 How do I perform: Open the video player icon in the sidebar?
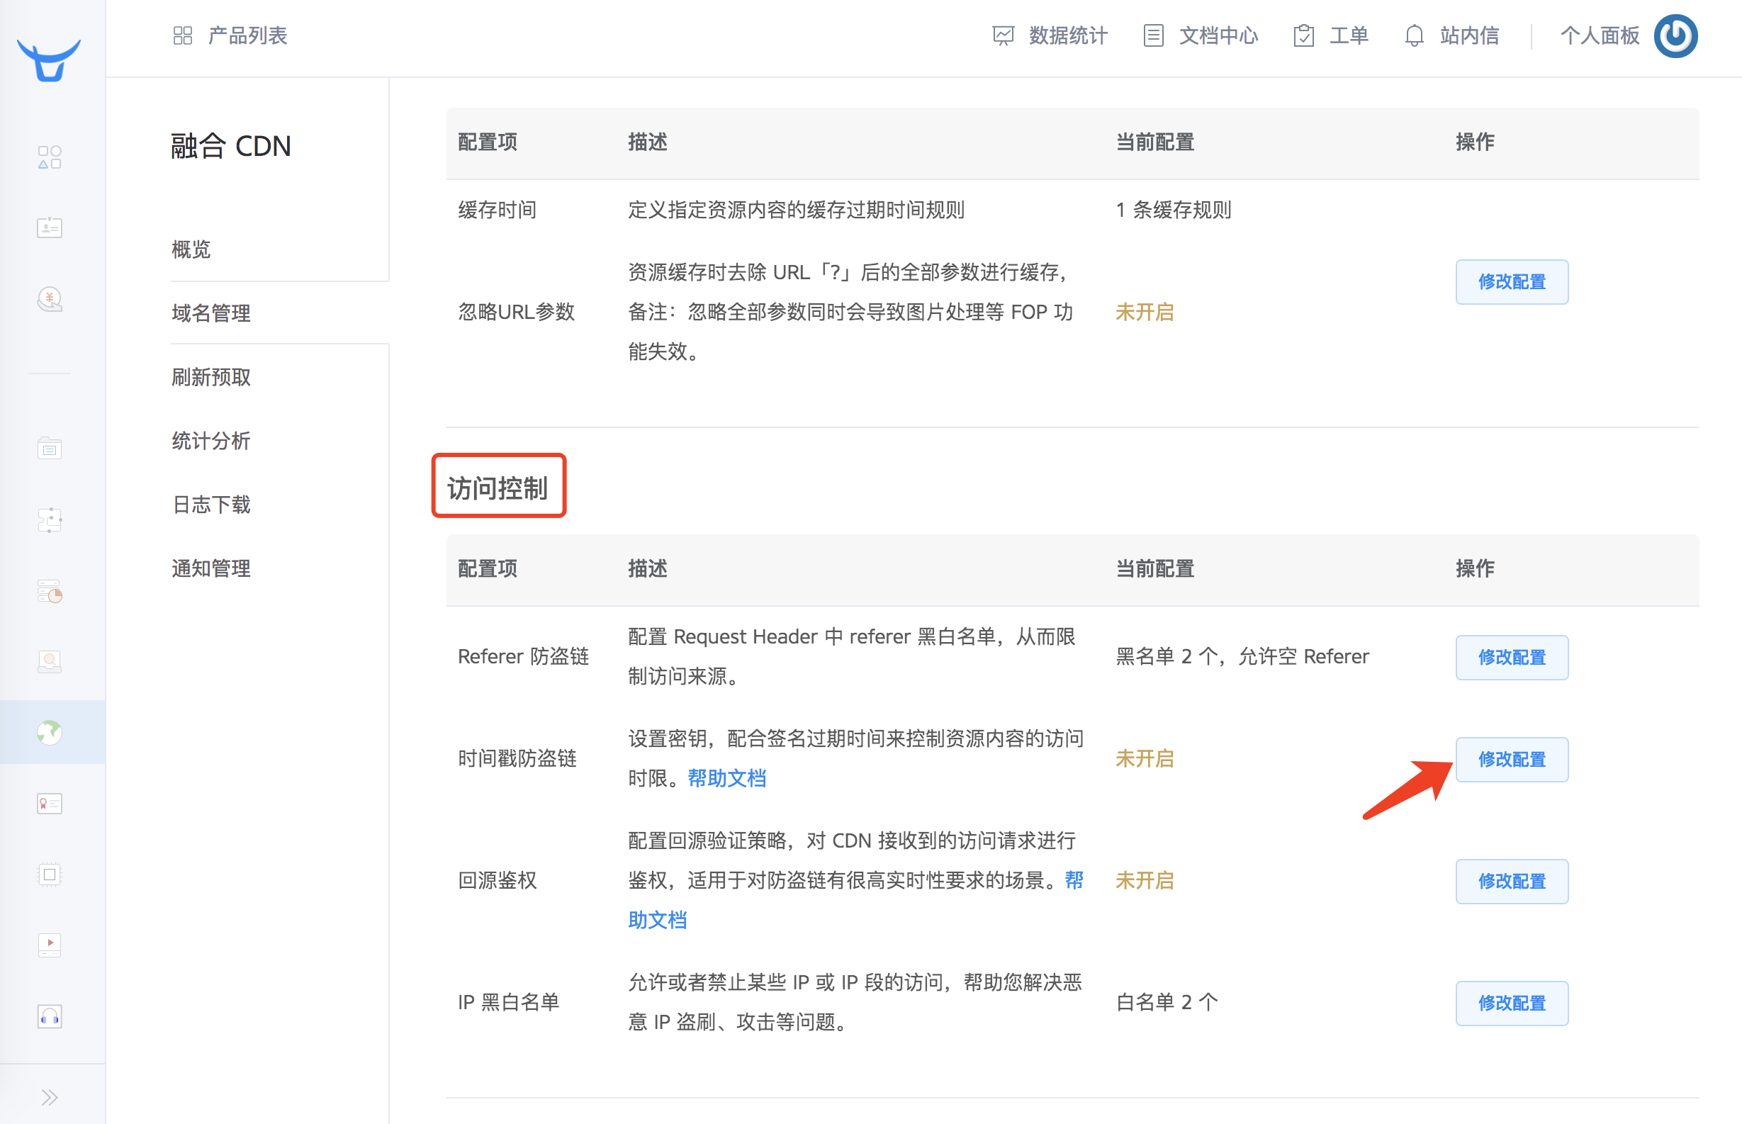pos(49,945)
